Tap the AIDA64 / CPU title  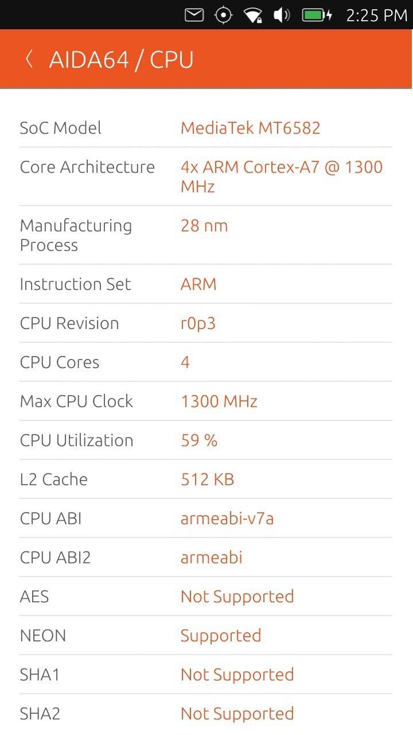121,60
